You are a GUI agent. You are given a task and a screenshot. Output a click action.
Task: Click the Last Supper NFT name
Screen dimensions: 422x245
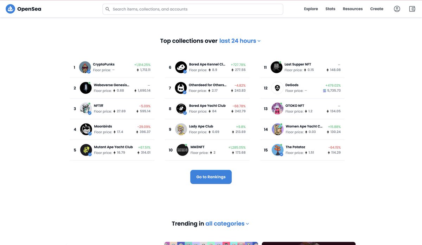(x=298, y=65)
